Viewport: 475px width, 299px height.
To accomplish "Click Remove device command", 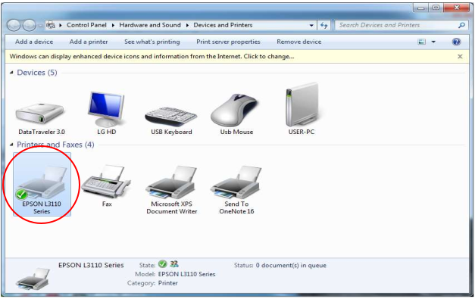I will point(299,42).
